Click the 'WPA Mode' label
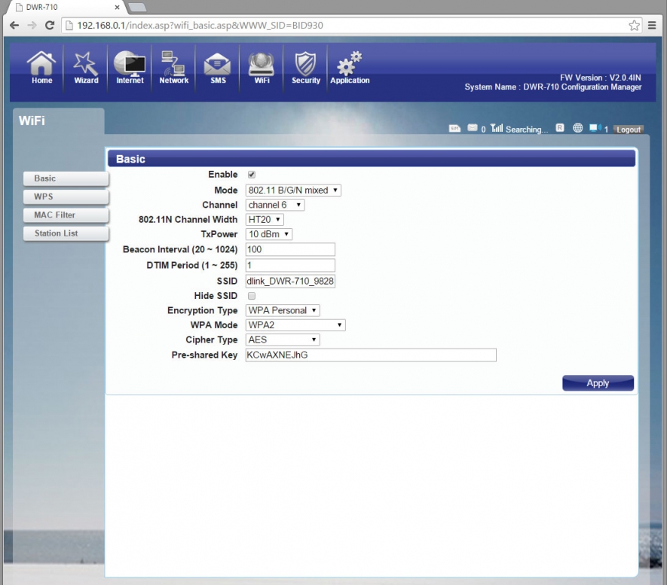 point(213,325)
